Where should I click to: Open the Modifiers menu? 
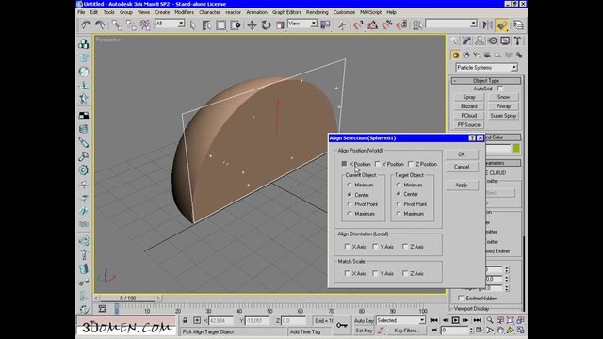185,12
